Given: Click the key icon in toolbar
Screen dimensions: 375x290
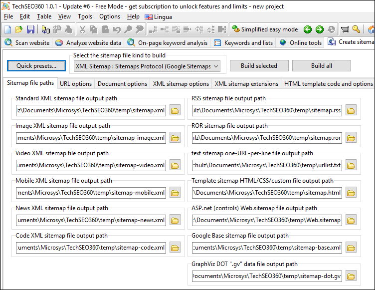Looking at the screenshot, I should (x=356, y=29).
